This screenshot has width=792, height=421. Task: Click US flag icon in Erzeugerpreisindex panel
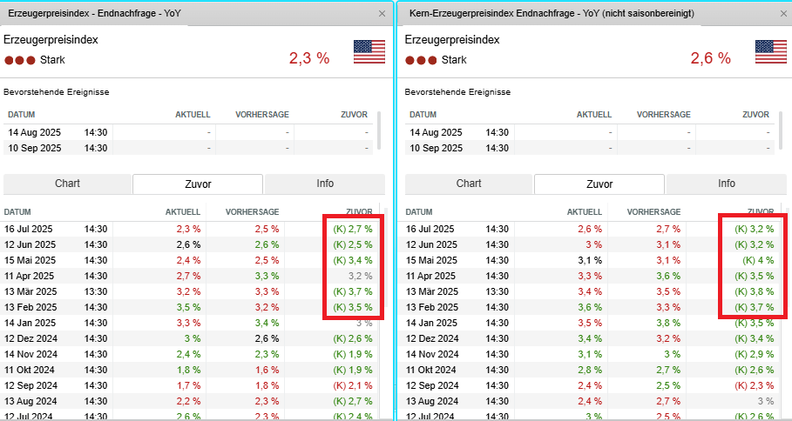[369, 52]
